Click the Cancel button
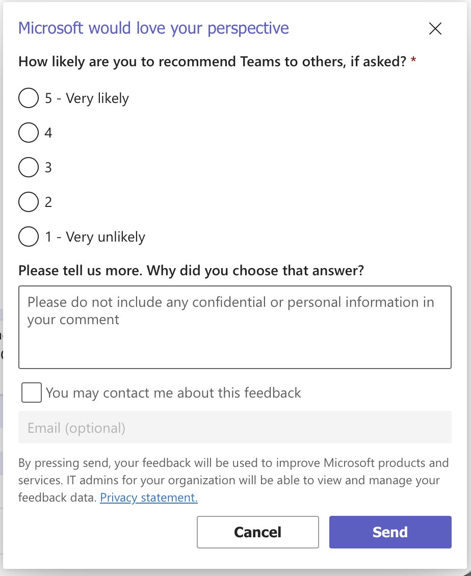Viewport: 471px width, 576px height. tap(257, 532)
